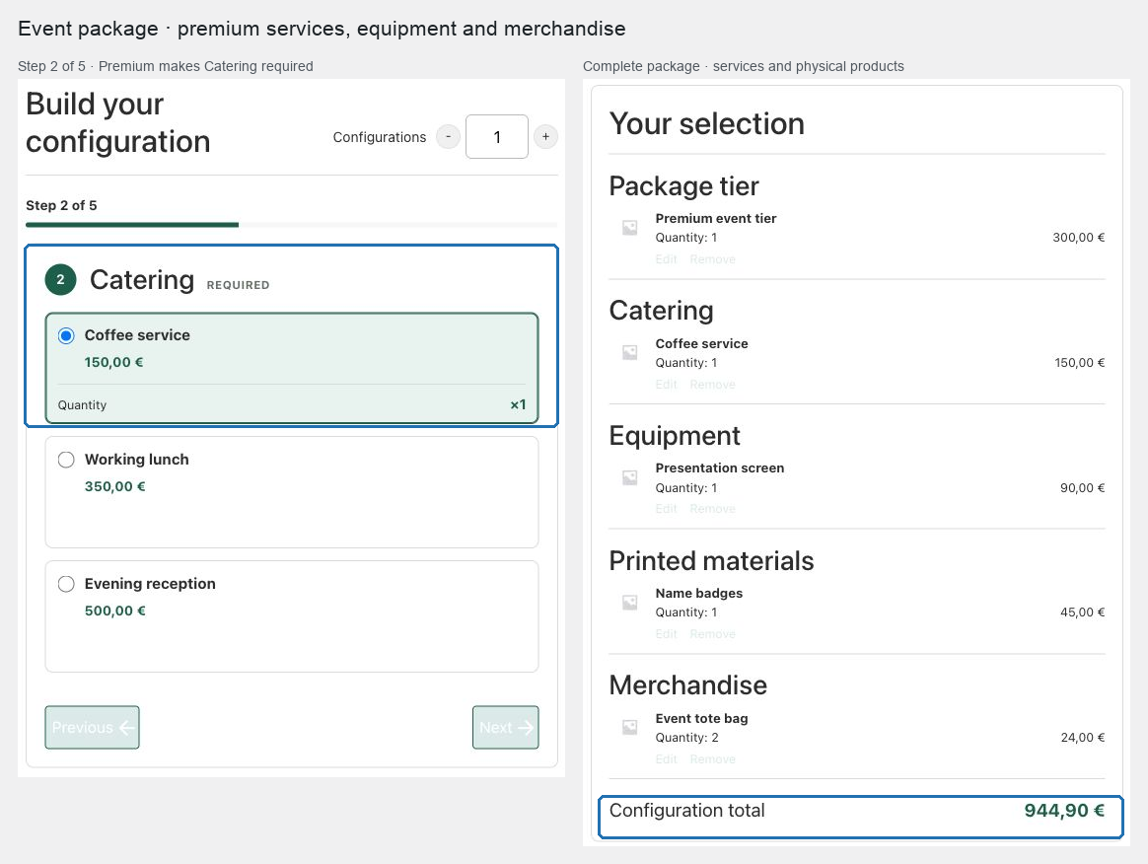Click the REQUIRED label beside Catering
The width and height of the screenshot is (1148, 864).
coord(238,285)
